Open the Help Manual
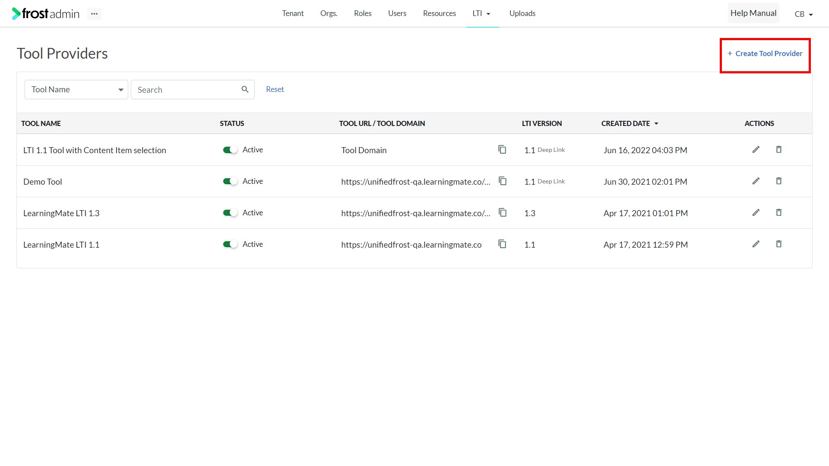The image size is (829, 466). point(753,13)
